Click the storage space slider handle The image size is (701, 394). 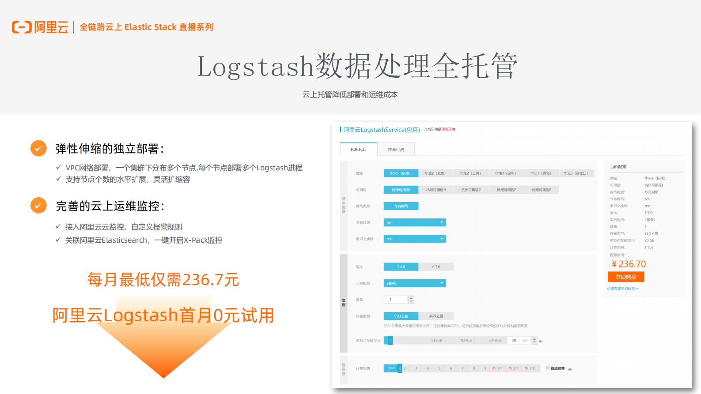390,341
